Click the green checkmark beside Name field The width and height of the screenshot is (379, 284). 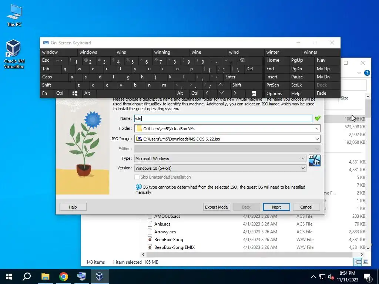click(317, 118)
